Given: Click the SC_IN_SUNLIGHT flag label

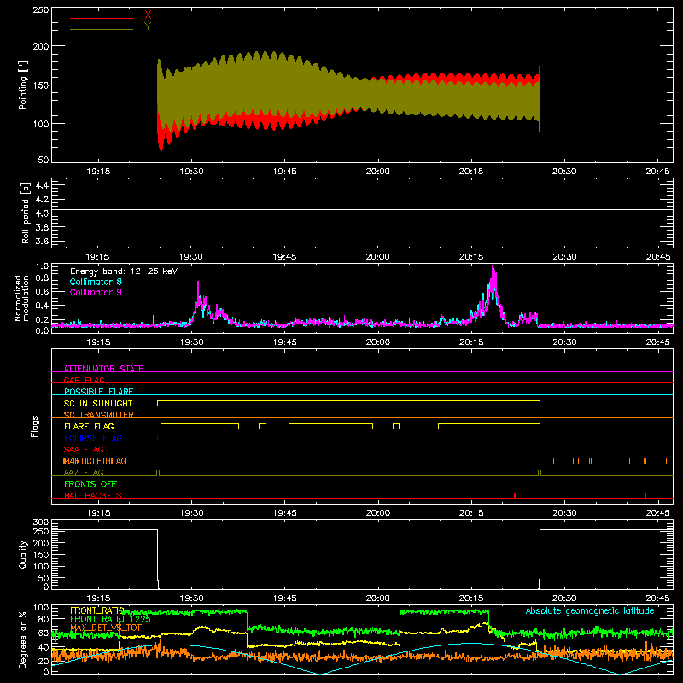Looking at the screenshot, I should click(x=98, y=403).
